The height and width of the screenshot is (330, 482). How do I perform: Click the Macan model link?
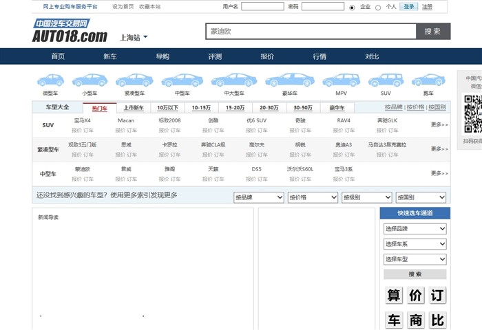[x=126, y=120]
